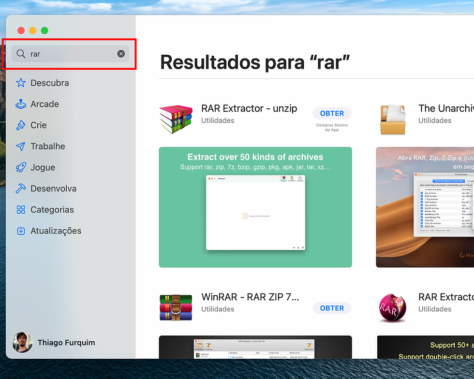Click "Utilidades" under WinRAR
Screen dimensions: 474x379
coord(218,309)
